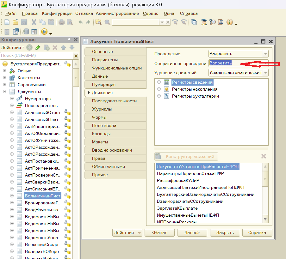The width and height of the screenshot is (286, 259).
Task: Expand the Справочники node in configuration tree
Action: coord(5,85)
